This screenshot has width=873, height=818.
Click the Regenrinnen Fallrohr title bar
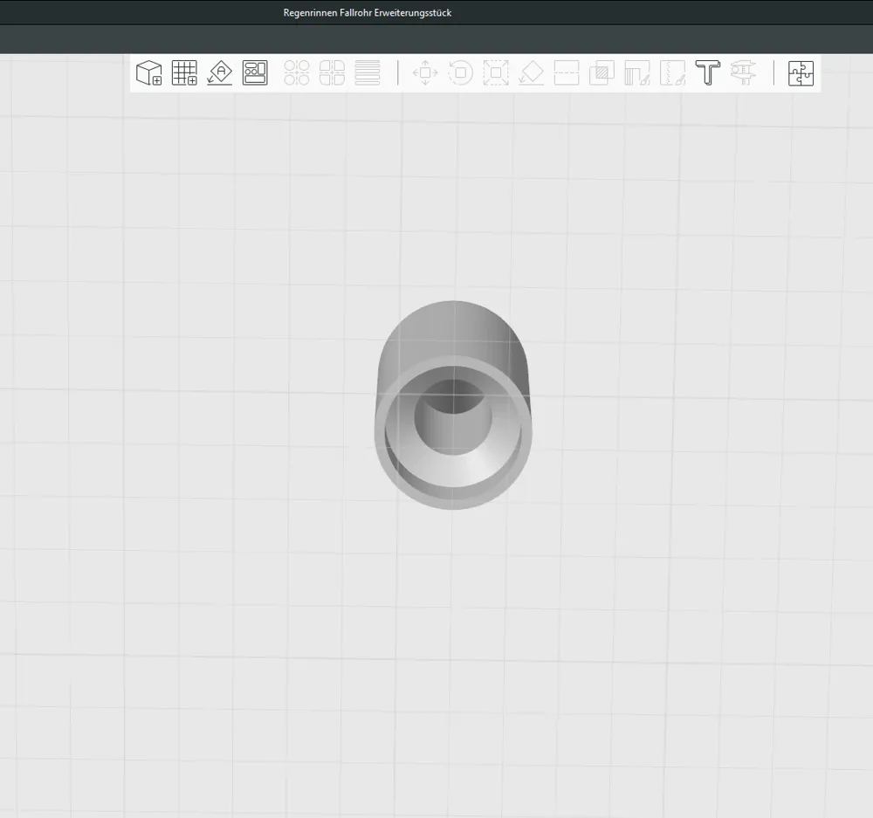pos(367,12)
